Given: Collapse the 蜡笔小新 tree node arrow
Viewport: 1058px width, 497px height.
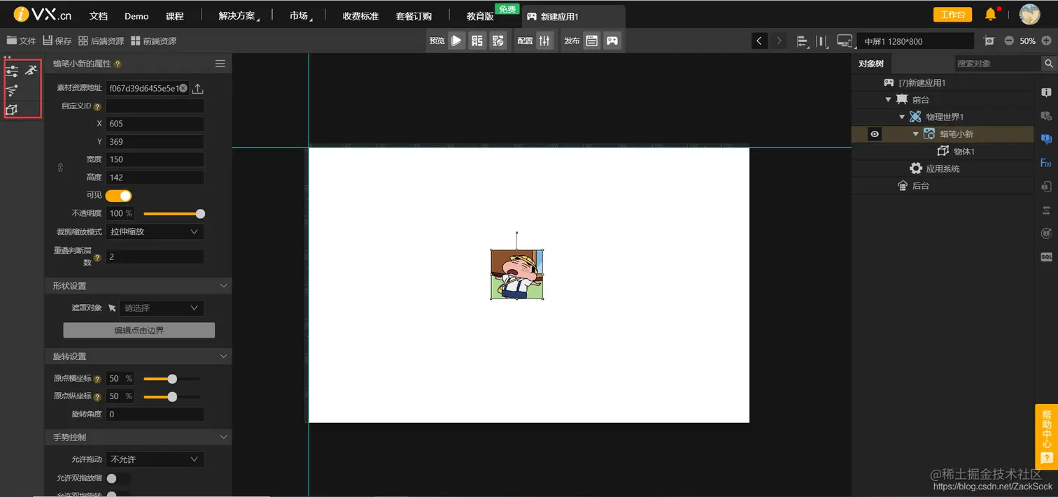Looking at the screenshot, I should 916,134.
